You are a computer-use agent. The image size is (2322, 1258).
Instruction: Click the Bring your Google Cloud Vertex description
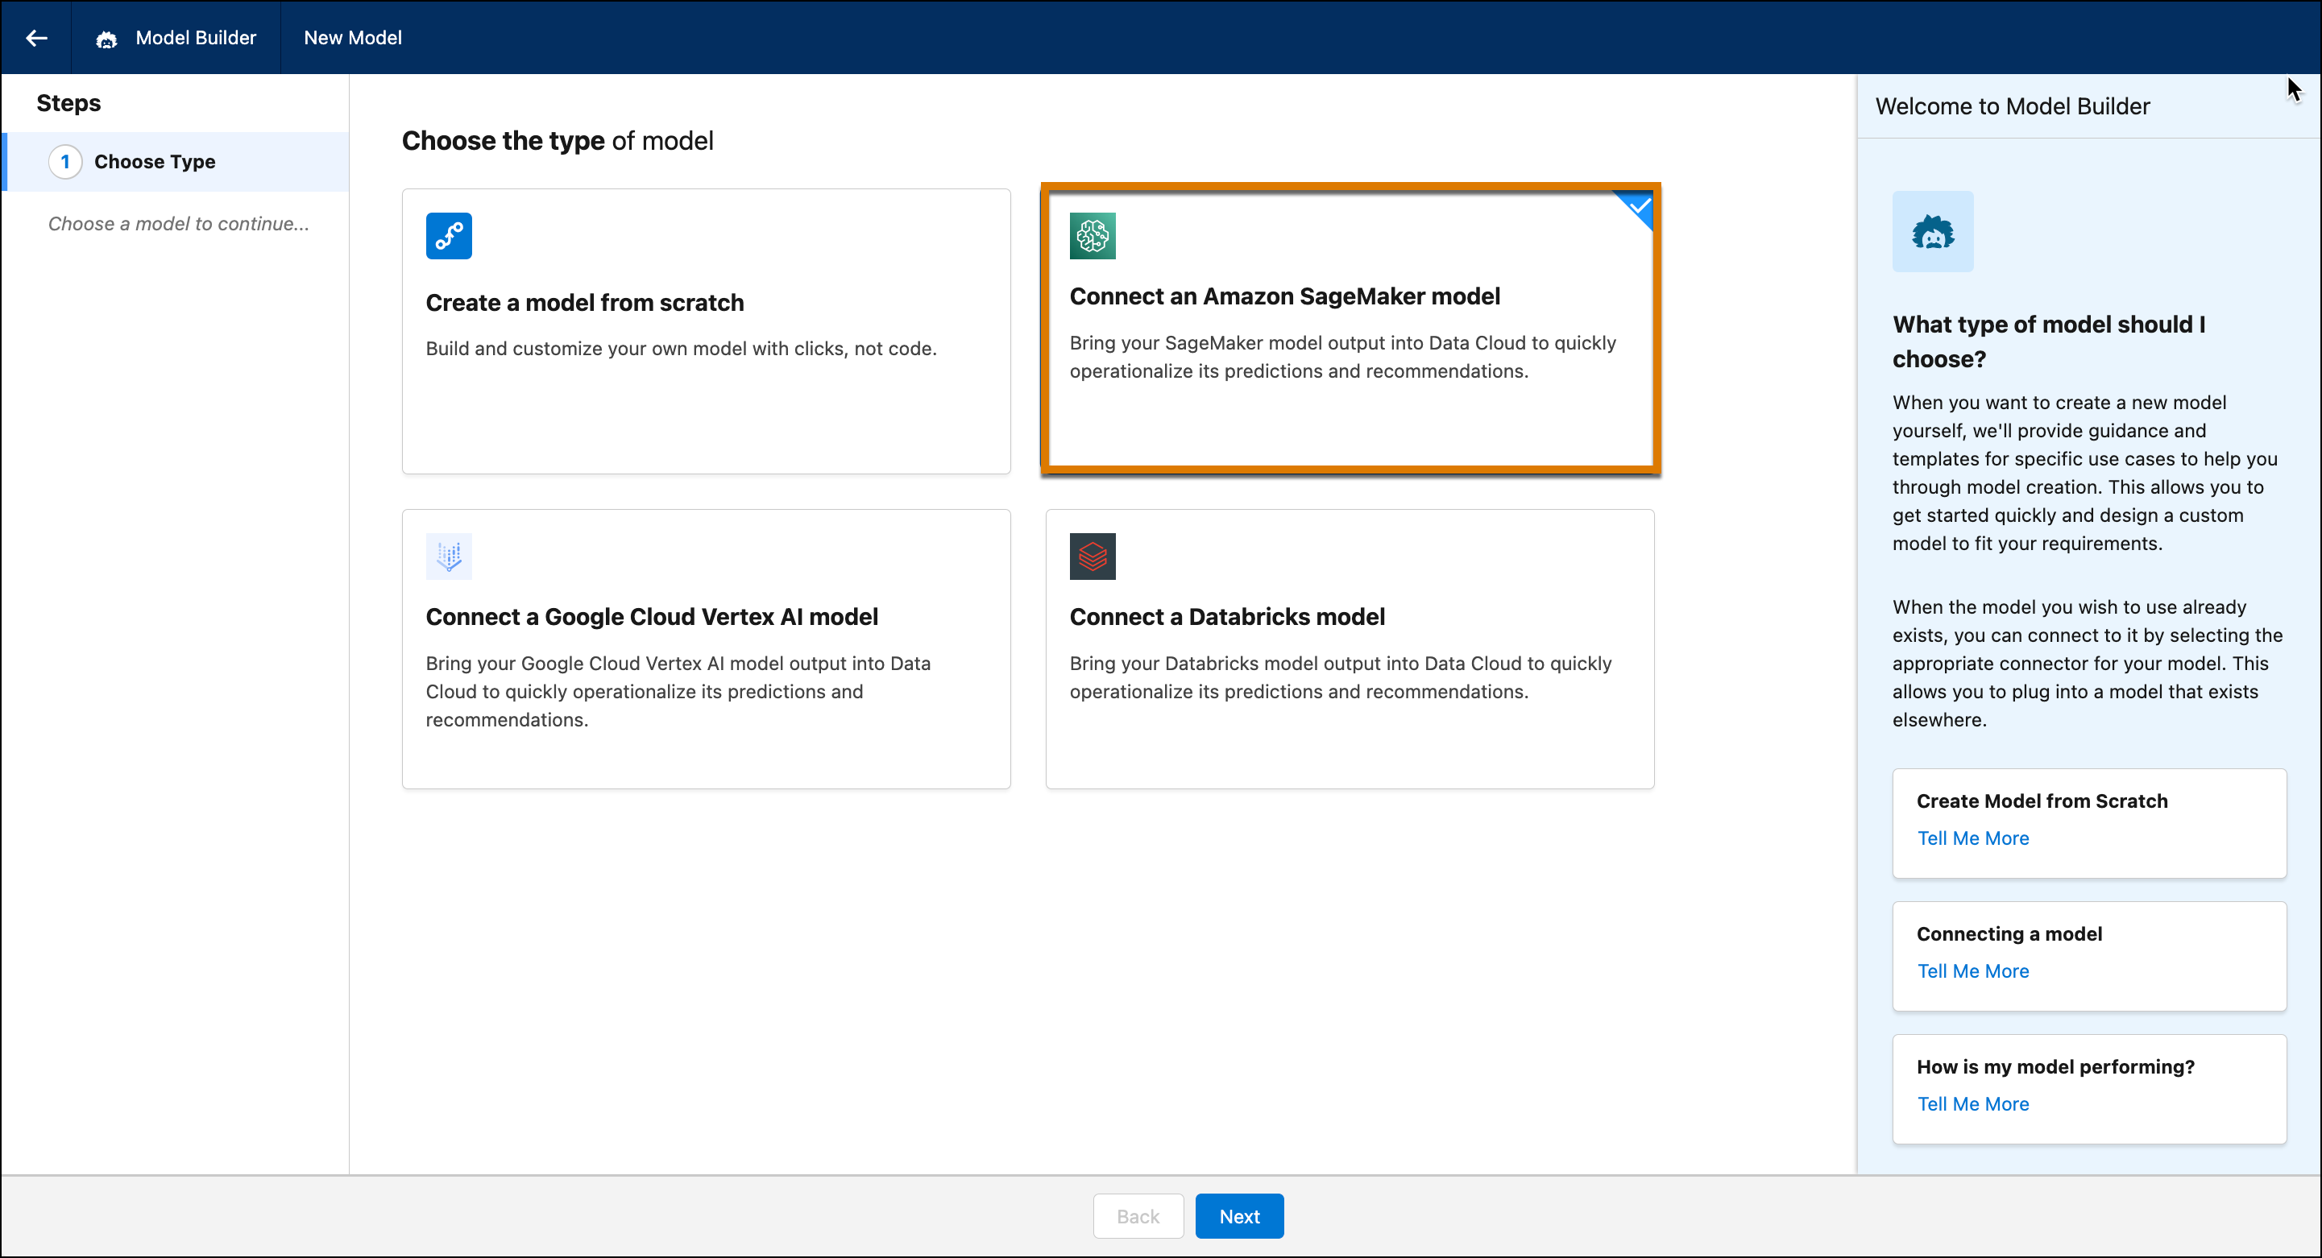click(x=678, y=691)
